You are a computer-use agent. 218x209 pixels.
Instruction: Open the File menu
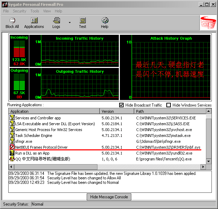tap(6, 11)
